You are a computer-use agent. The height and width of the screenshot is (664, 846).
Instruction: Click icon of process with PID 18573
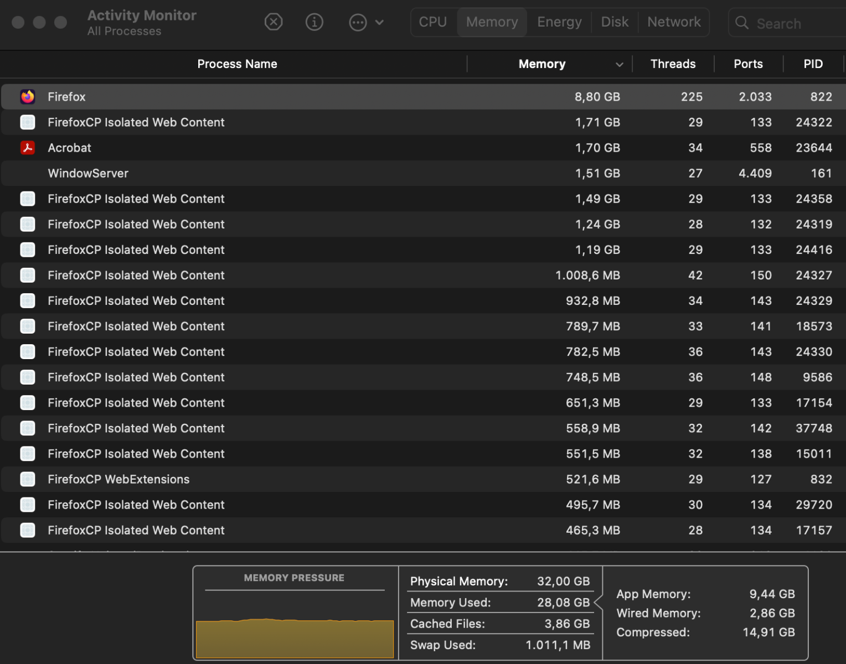(28, 326)
